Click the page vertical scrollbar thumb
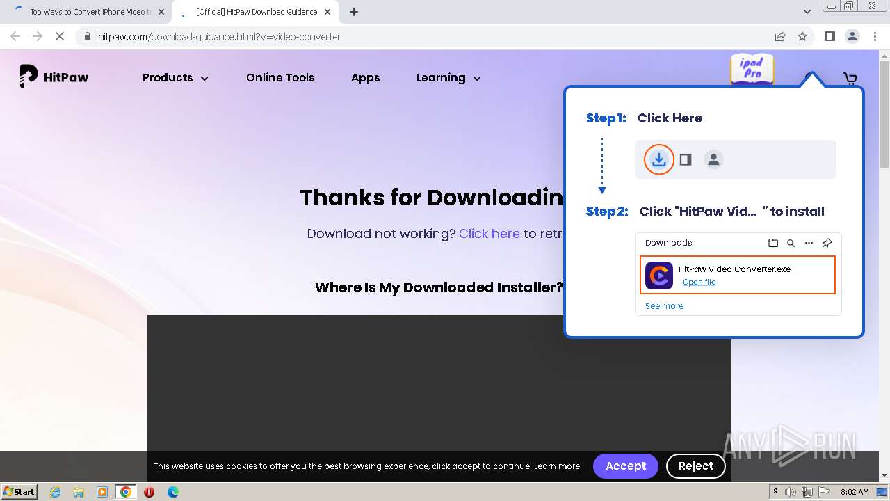 (x=884, y=115)
